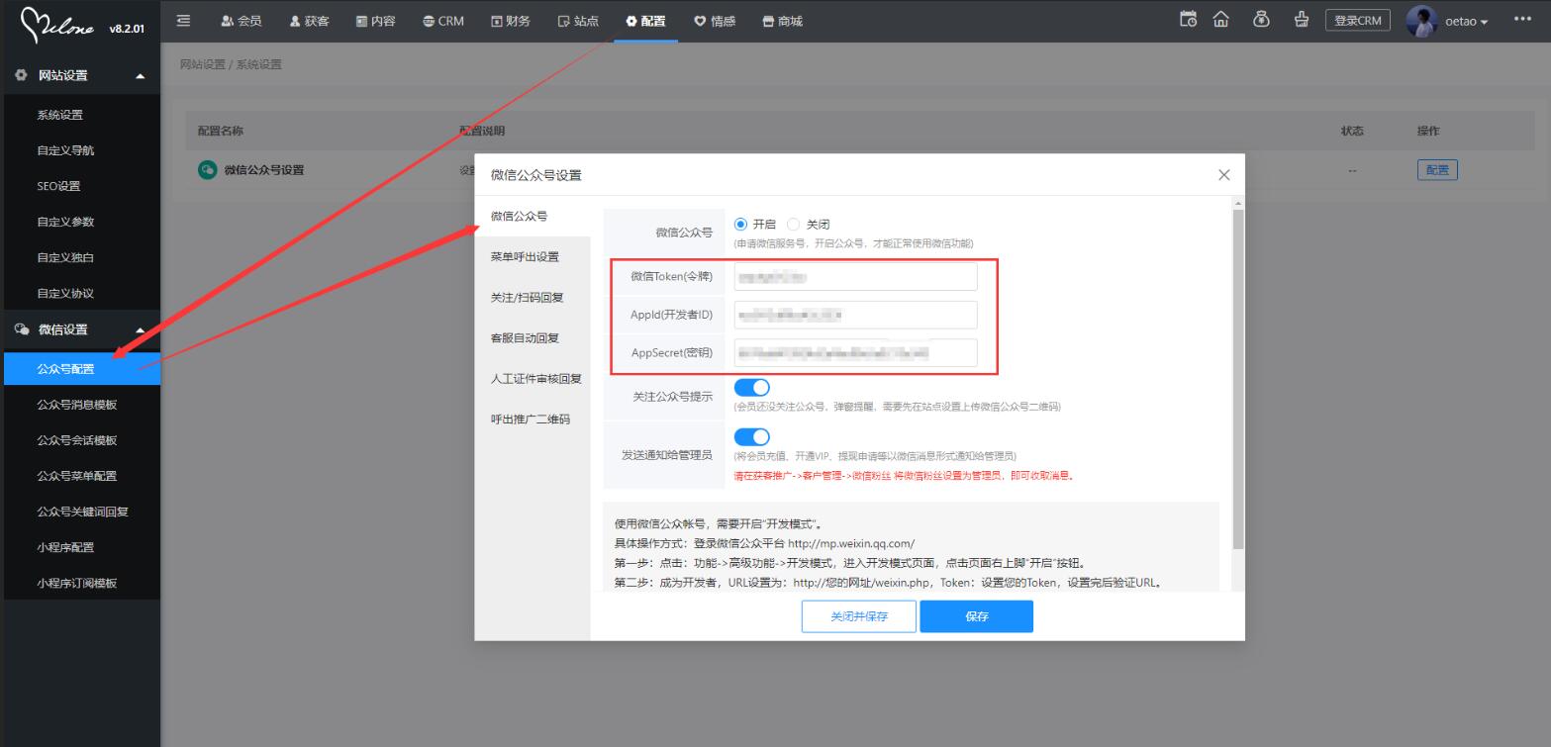
Task: Open the oetao user dropdown
Action: point(1467,22)
